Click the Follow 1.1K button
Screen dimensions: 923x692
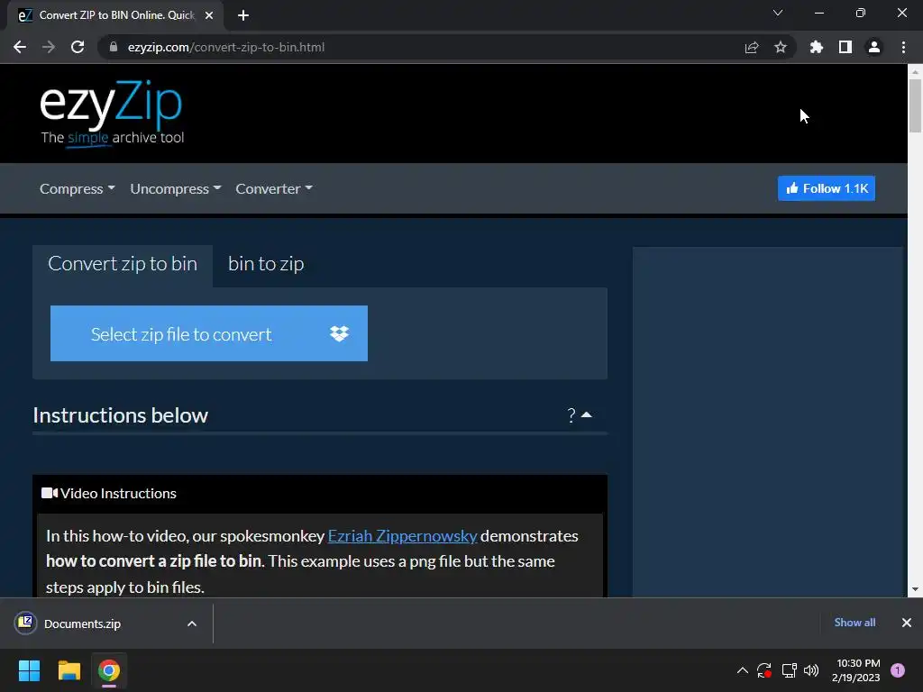click(827, 188)
